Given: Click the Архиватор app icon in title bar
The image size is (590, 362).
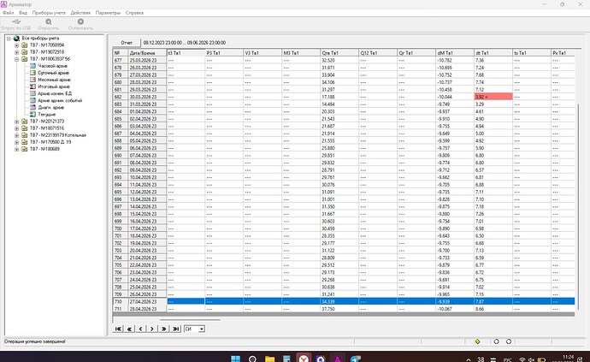Looking at the screenshot, I should 3,4.
